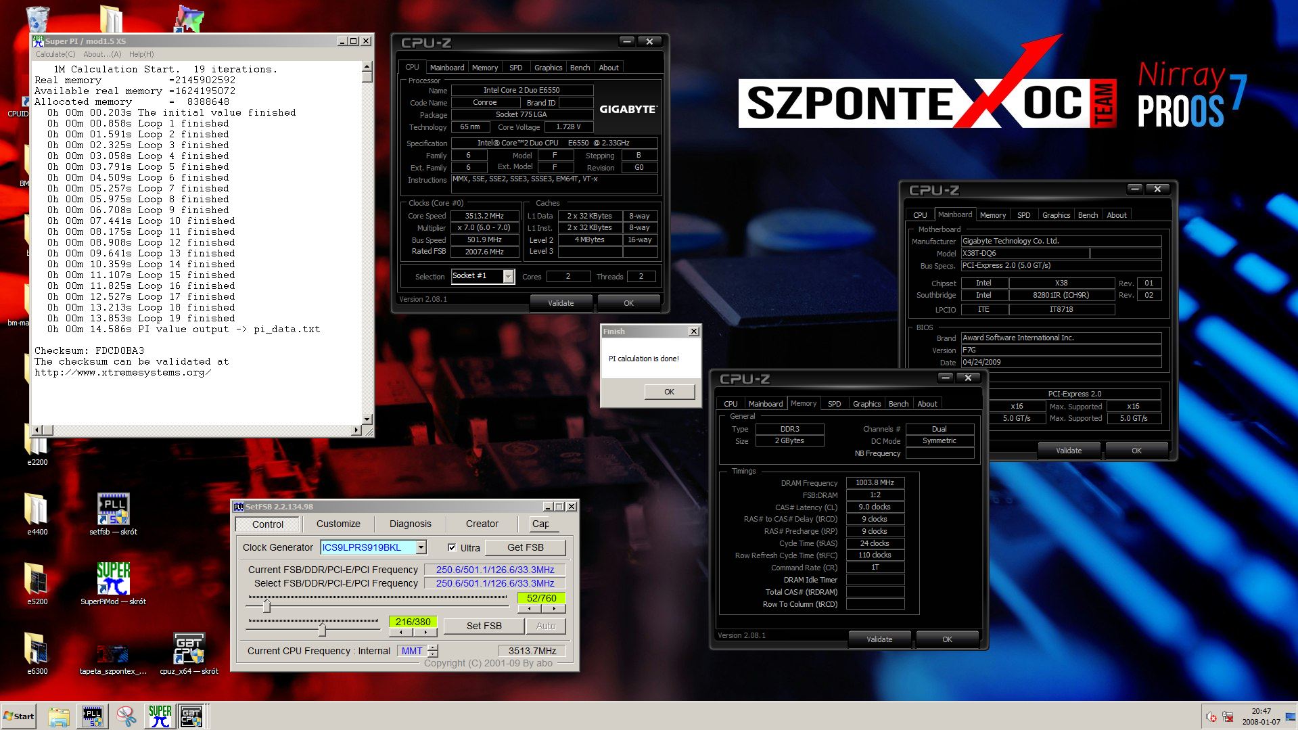This screenshot has width=1298, height=730.
Task: Launch the cpuz_x64 shortcut on desktop
Action: [x=189, y=653]
